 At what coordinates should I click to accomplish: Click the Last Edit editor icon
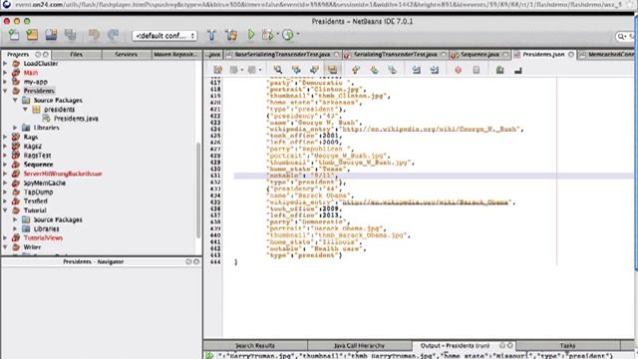[x=217, y=70]
